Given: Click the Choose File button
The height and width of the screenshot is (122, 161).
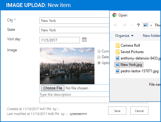Looking at the screenshot, I should coord(53,88).
